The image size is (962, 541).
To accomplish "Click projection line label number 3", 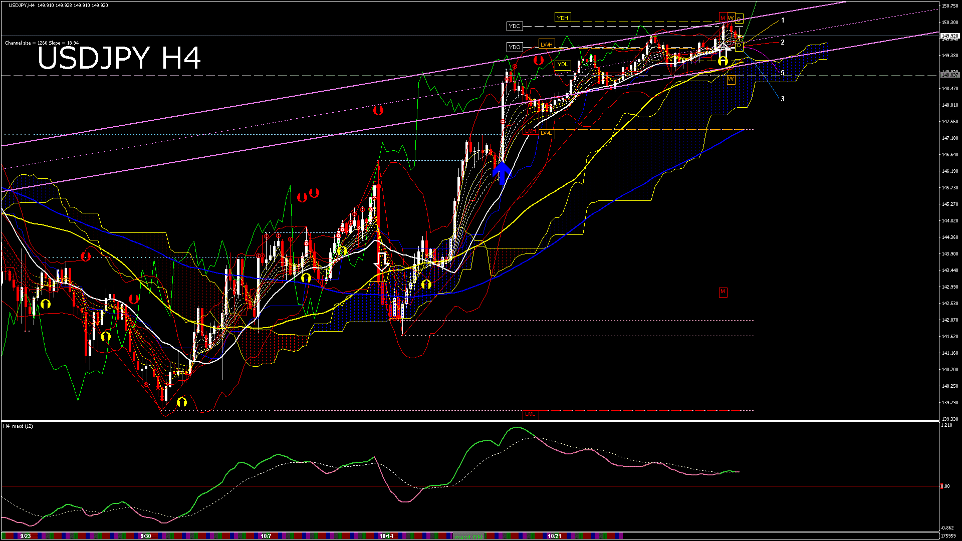I will [x=783, y=99].
